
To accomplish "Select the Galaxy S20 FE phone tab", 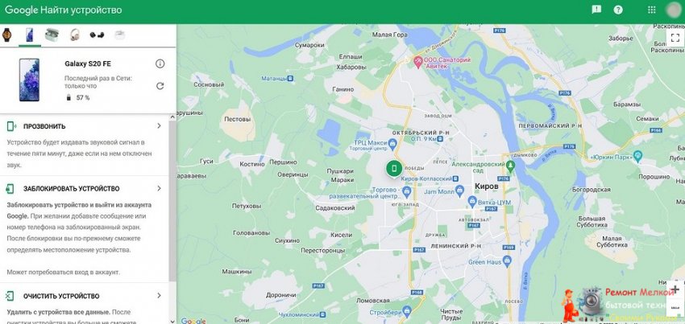I will 30,35.
